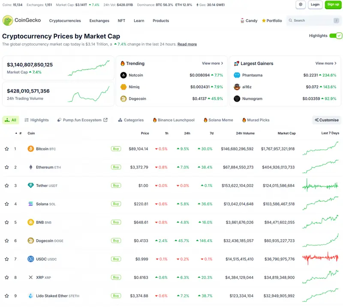Open Bitcoin's last 7 days sparkline
343x307 pixels.
coord(320,148)
